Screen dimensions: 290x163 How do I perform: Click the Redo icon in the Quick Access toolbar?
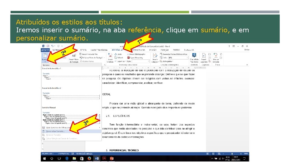(x=58, y=46)
